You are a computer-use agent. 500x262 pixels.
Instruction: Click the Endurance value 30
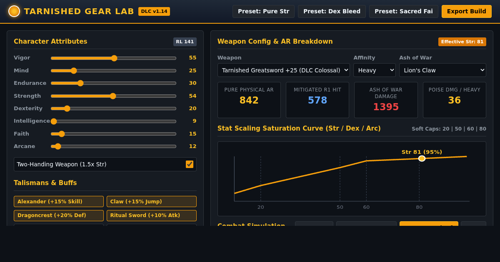[x=192, y=83]
